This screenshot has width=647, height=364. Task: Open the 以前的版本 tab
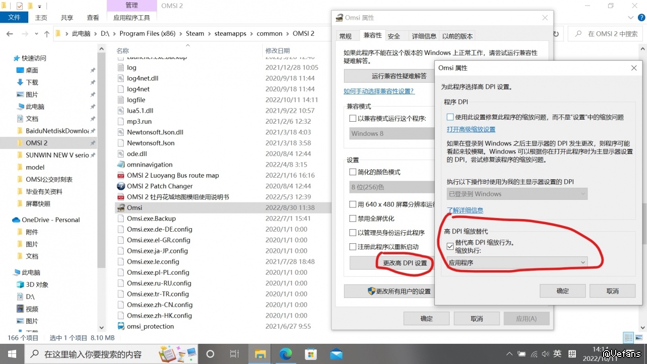[x=457, y=36]
